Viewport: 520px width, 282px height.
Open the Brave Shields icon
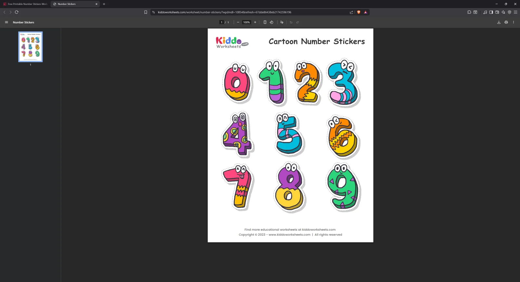point(358,12)
